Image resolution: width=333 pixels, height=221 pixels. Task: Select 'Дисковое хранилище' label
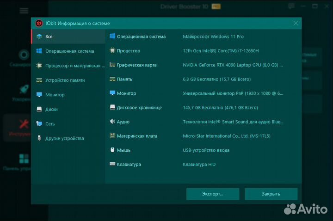pyautogui.click(x=139, y=108)
